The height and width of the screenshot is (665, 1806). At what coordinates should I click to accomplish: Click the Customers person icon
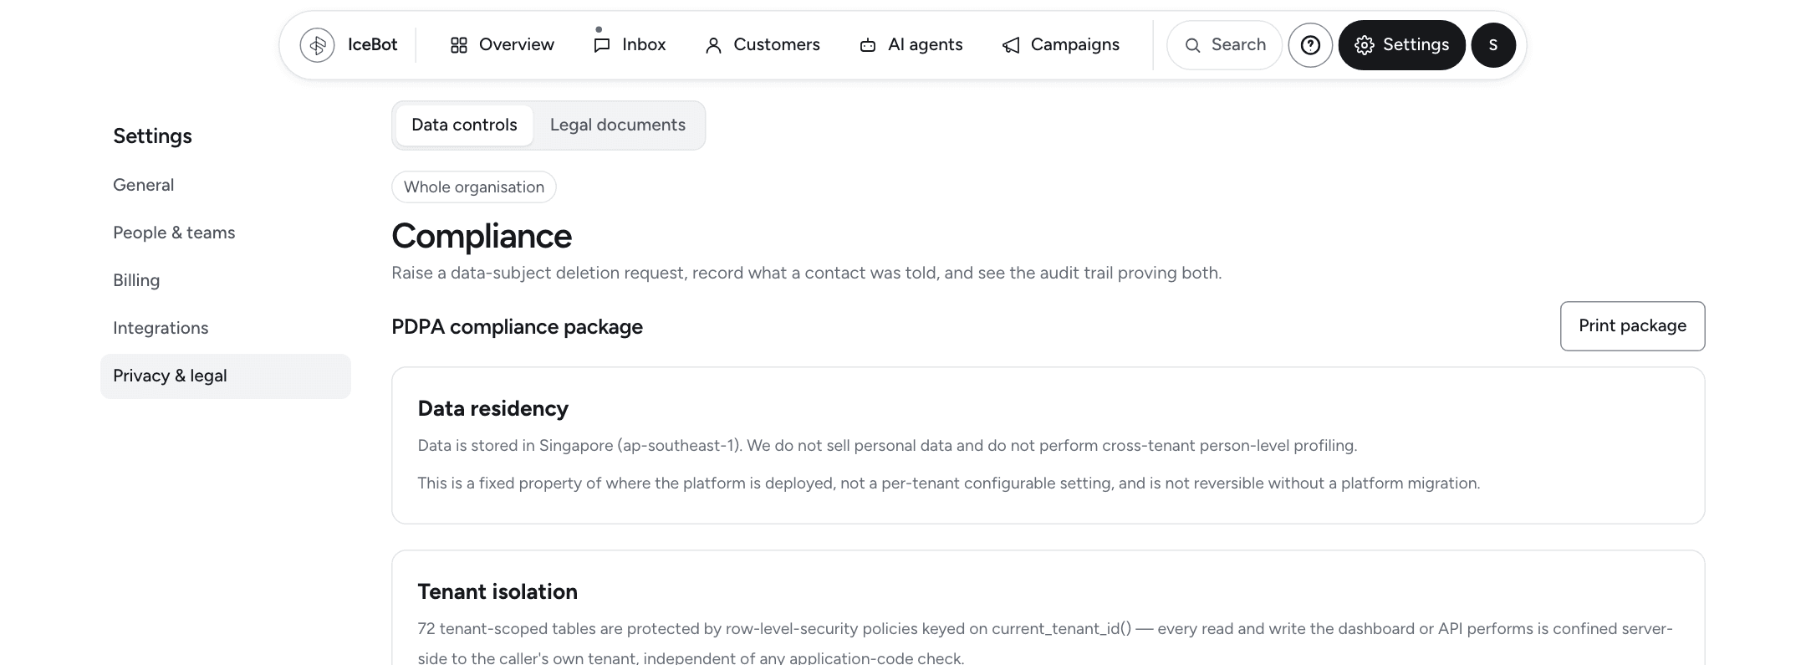tap(713, 45)
